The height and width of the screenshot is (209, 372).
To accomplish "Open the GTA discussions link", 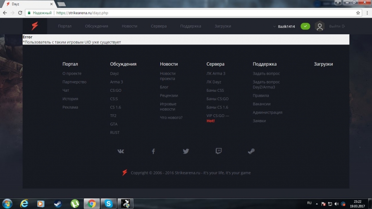I will (114, 124).
